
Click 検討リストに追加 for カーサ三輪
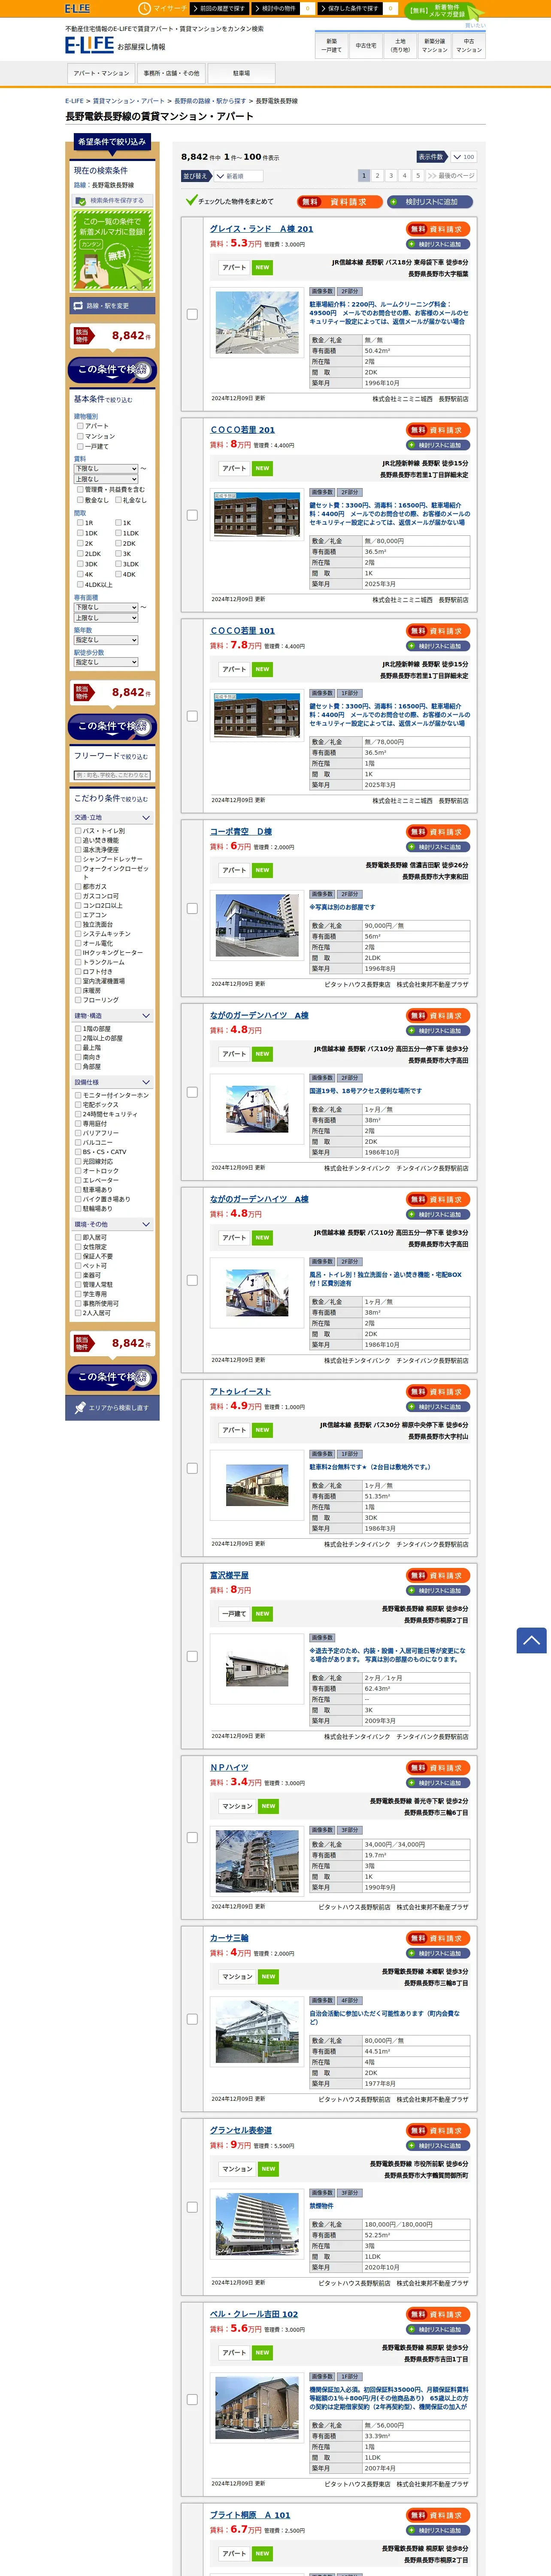(x=438, y=1953)
